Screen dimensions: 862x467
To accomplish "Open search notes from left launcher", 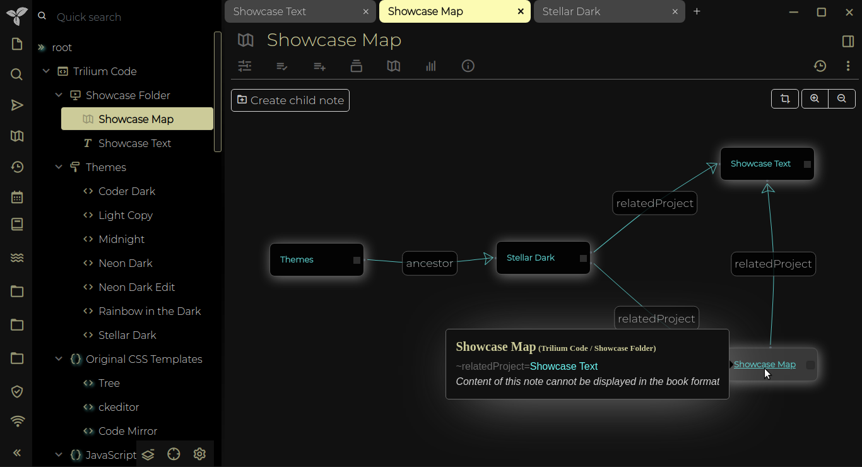I will 17,74.
